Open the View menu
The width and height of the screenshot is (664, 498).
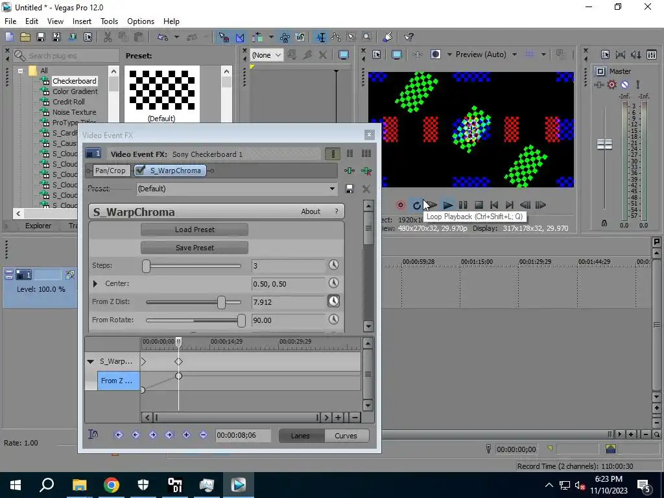point(55,21)
